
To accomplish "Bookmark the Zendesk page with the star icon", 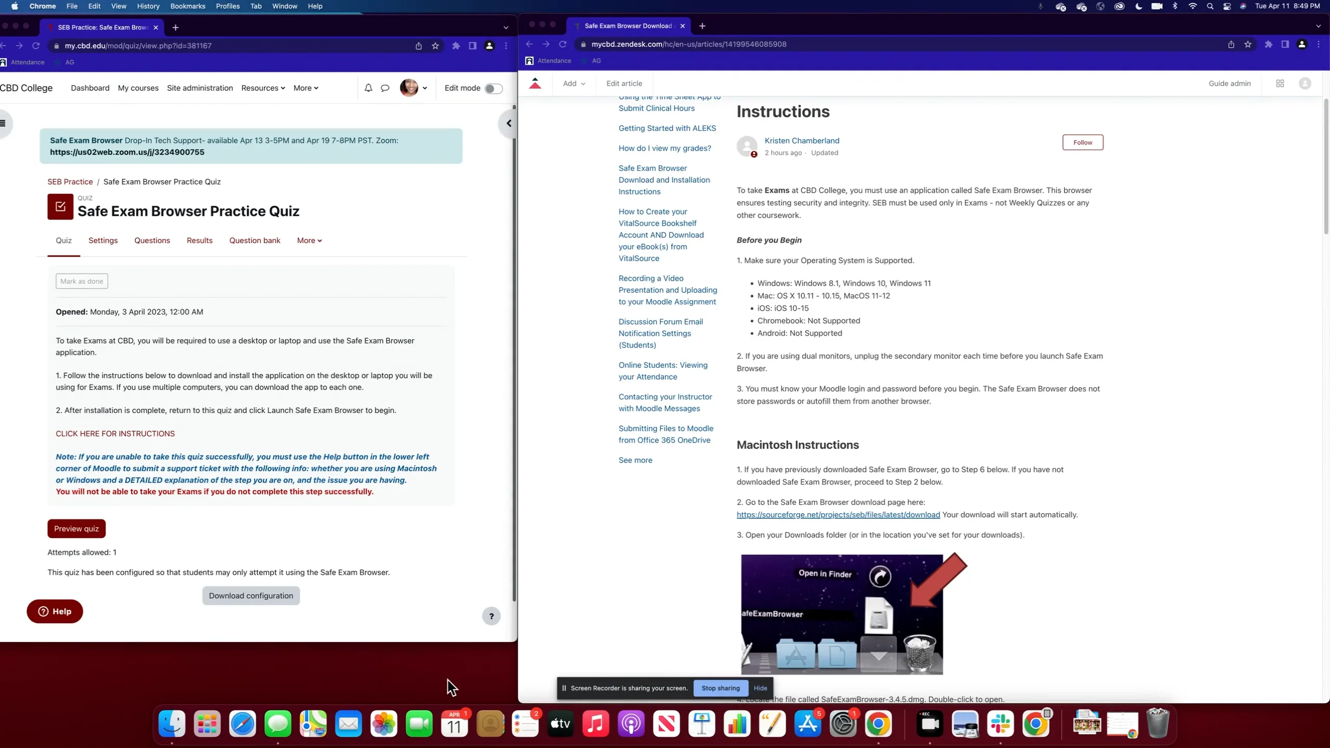I will coord(1248,44).
